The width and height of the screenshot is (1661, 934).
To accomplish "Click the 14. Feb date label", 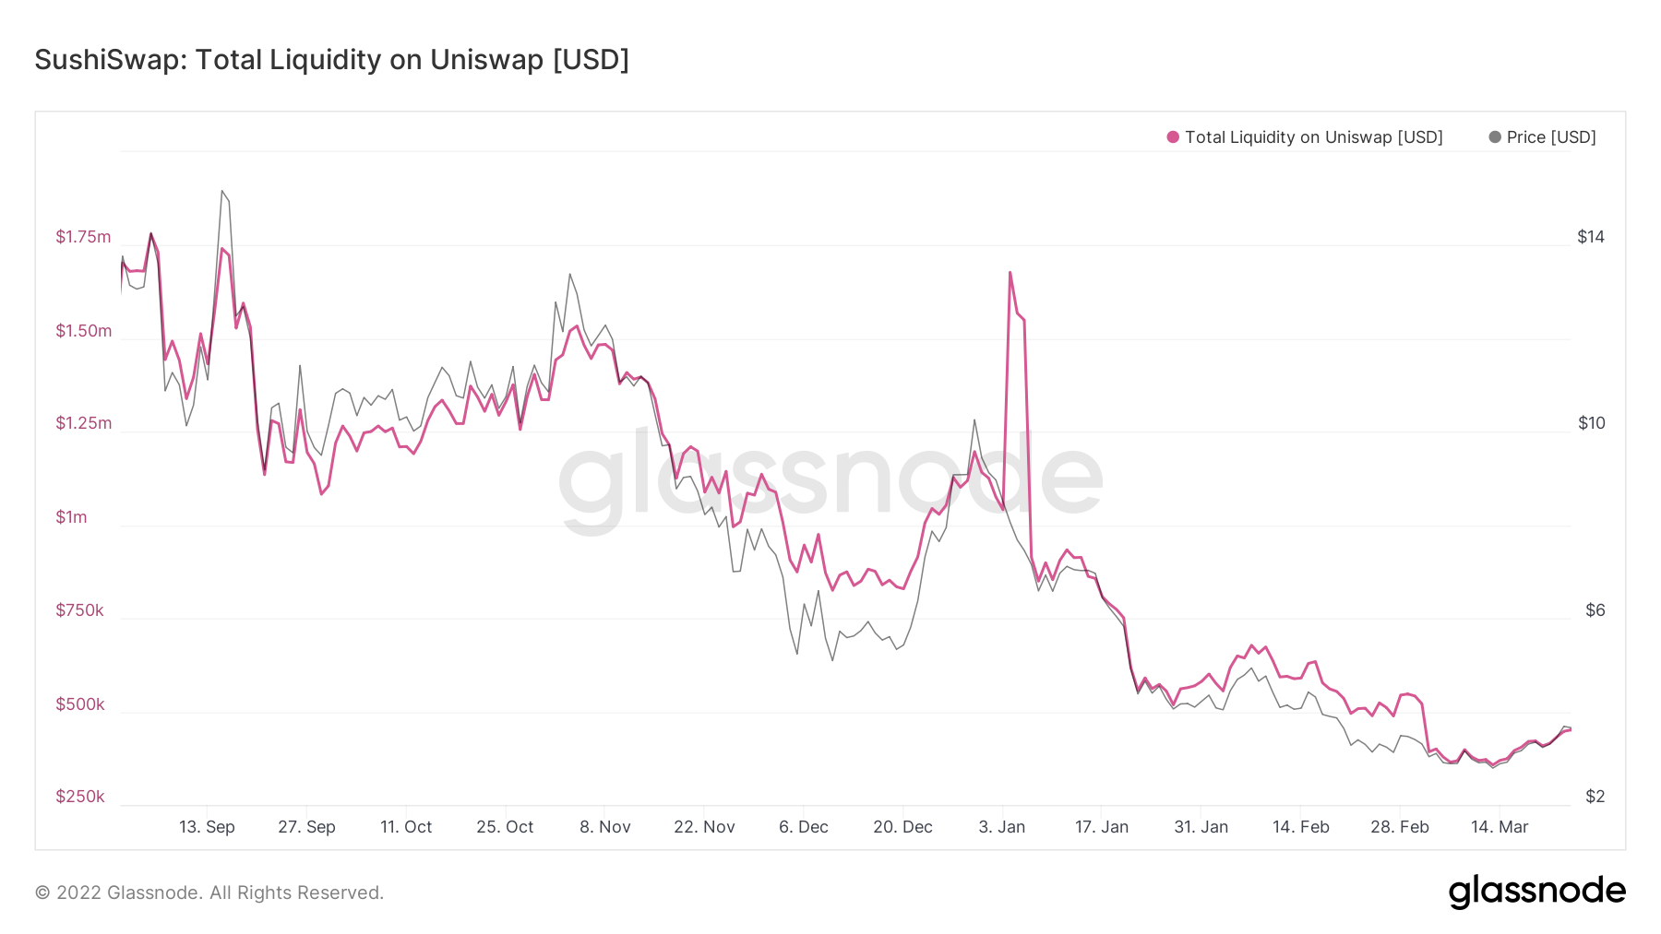I will tap(1301, 827).
